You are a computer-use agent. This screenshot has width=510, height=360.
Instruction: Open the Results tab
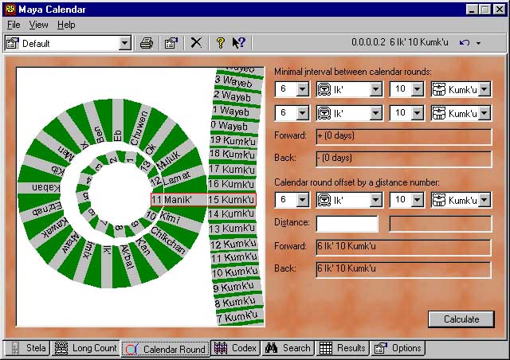(343, 348)
